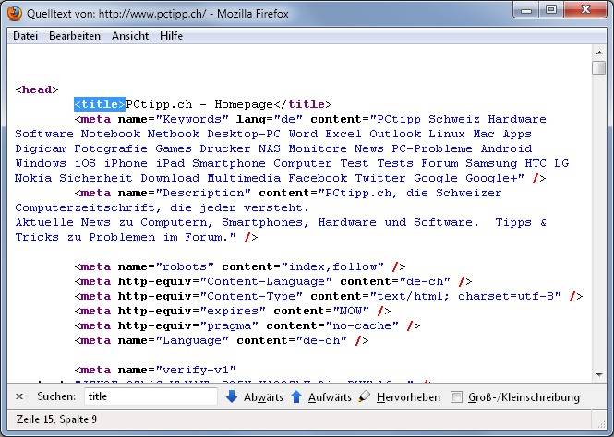
Task: Click the Abwärts find next button
Action: click(263, 397)
